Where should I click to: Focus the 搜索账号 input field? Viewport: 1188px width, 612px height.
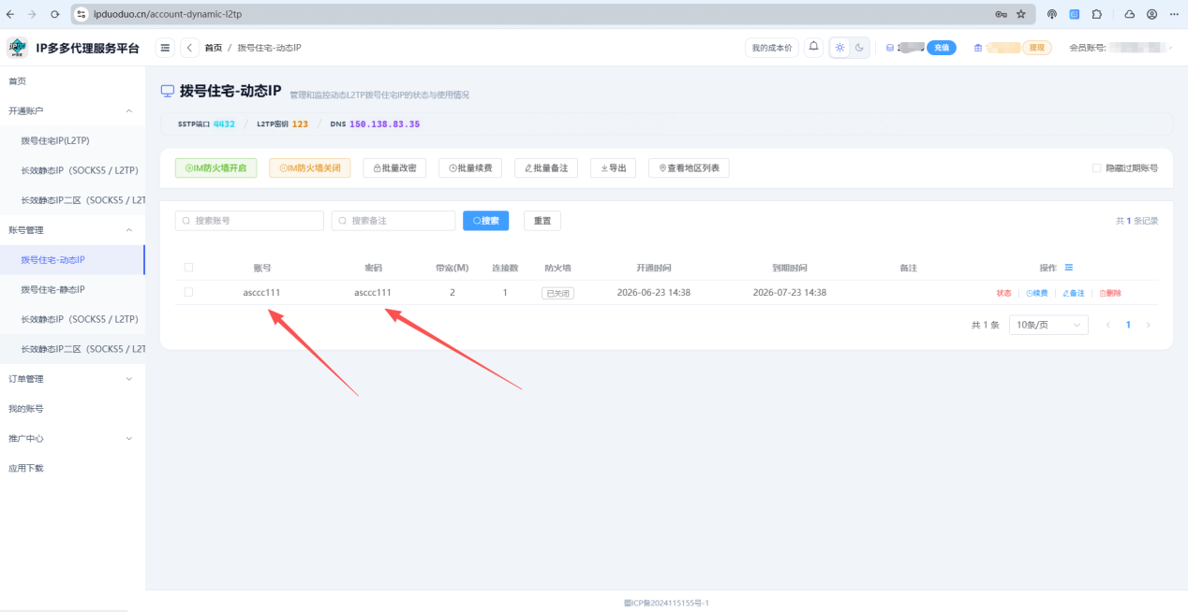click(x=249, y=221)
